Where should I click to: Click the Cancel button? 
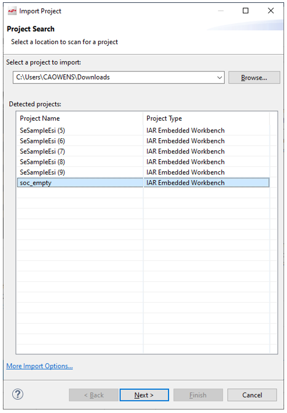[252, 395]
